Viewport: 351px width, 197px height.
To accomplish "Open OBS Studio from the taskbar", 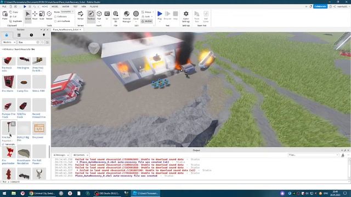I will (x=107, y=193).
